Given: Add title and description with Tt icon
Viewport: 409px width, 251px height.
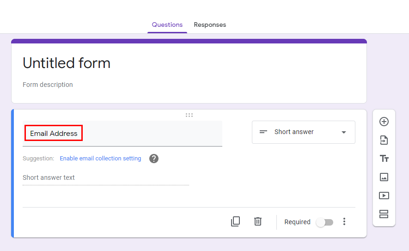Looking at the screenshot, I should 384,159.
